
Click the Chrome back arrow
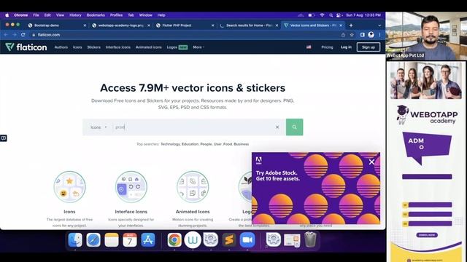point(6,35)
